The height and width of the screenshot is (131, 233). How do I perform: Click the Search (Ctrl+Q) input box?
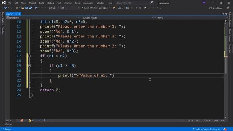(133, 3)
